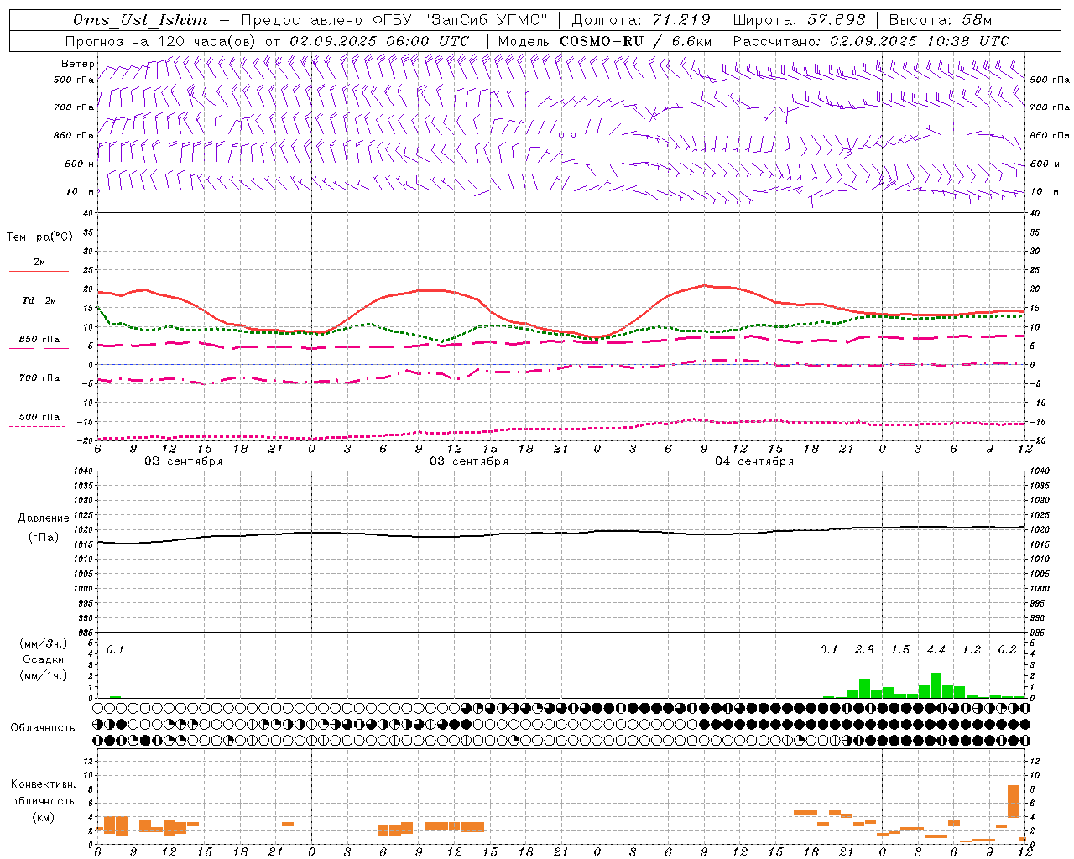Click the 0.1 precipitation total beside 2.8
Screen dimensions: 1074x859
[x=829, y=650]
